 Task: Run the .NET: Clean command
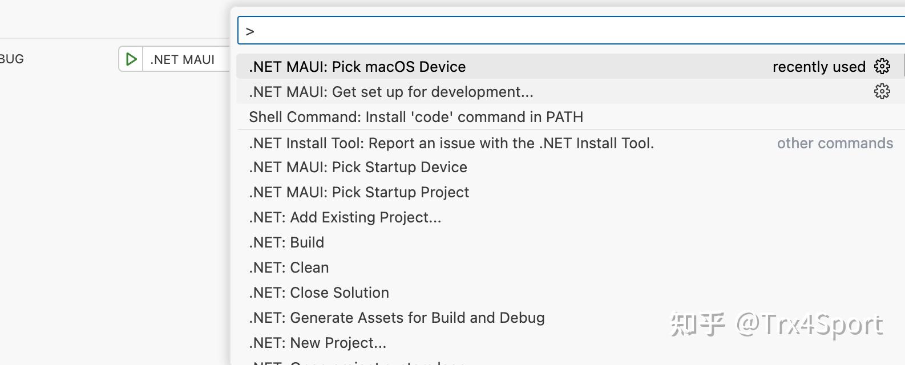tap(288, 267)
